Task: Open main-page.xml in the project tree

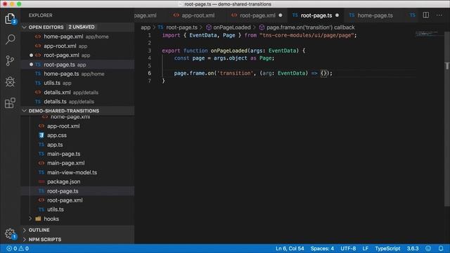Action: point(77,163)
